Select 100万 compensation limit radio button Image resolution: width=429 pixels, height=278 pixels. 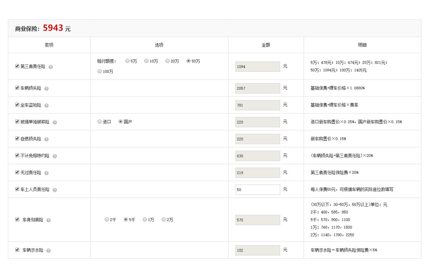[100, 71]
